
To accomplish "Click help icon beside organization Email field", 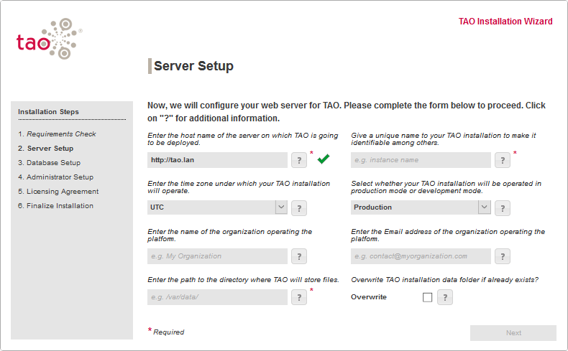I will pyautogui.click(x=502, y=256).
